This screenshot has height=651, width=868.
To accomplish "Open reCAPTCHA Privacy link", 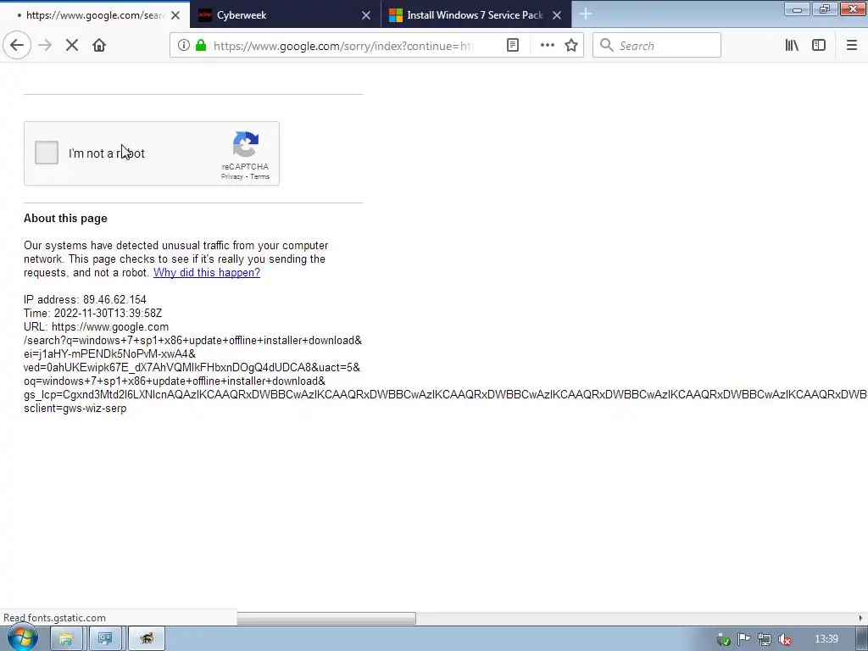I will 232,176.
